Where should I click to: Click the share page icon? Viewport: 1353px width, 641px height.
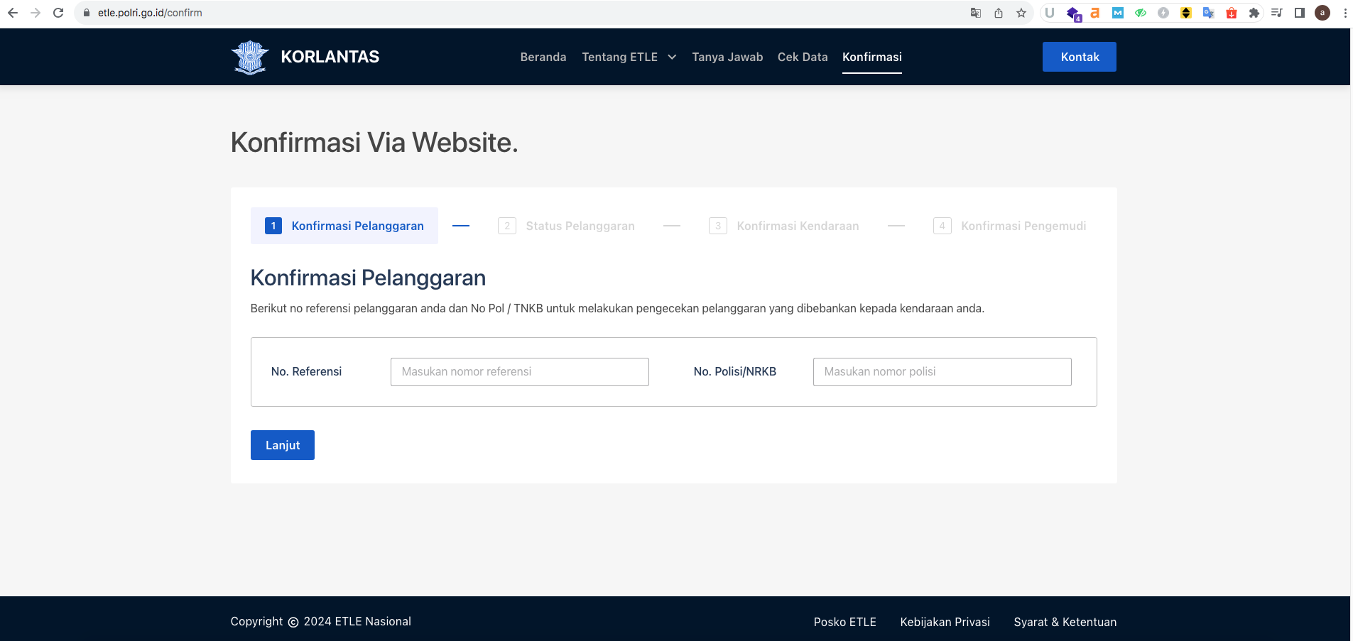tap(999, 13)
